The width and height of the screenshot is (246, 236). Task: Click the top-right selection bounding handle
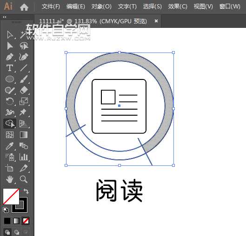click(x=173, y=52)
